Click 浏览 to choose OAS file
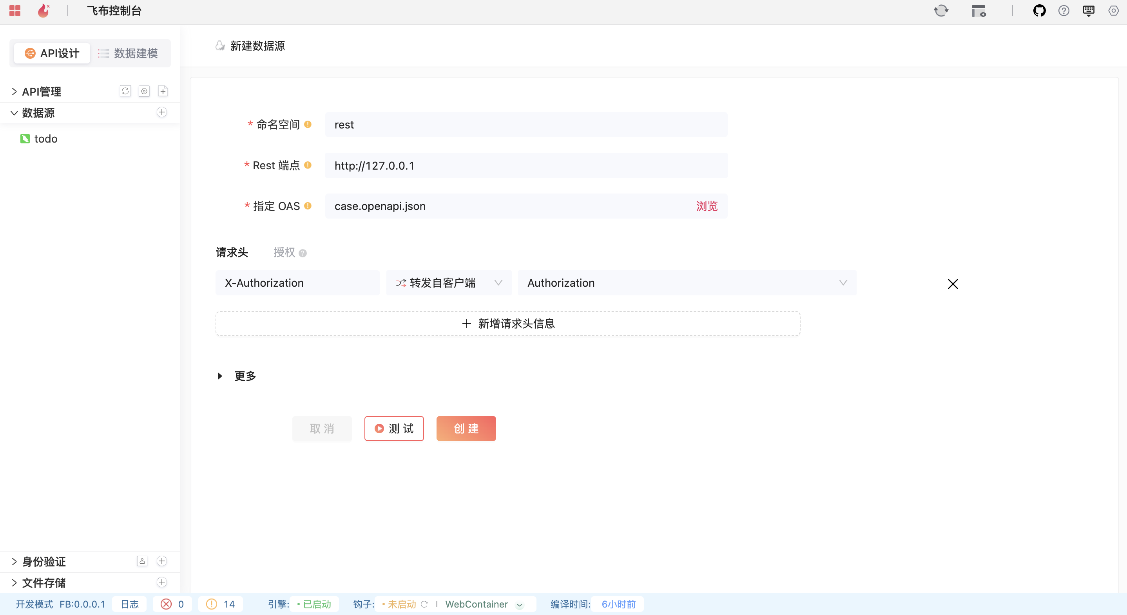Screen dimensions: 1127x615 click(x=707, y=206)
